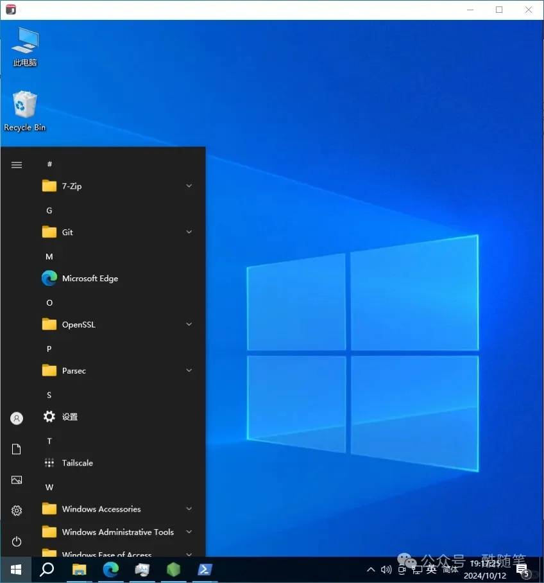Expand the 7-Zip folder in Start menu
Screen dimensions: 544x583
(189, 186)
